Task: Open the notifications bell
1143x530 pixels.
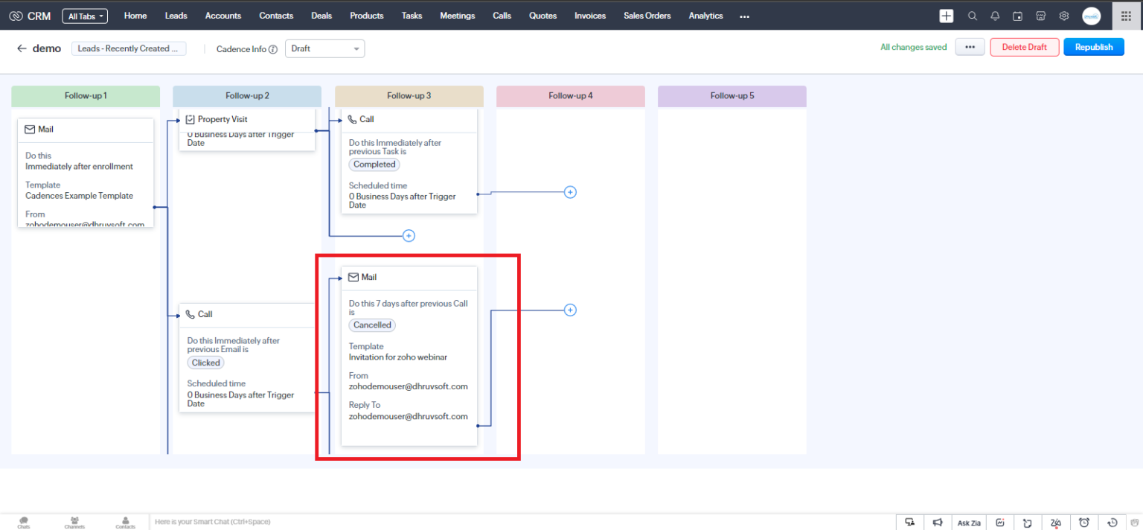Action: 994,15
